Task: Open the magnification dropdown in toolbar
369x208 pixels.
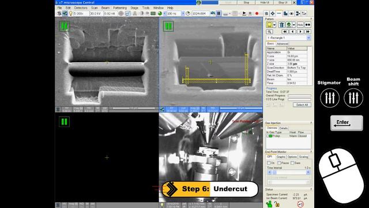Action: point(81,13)
